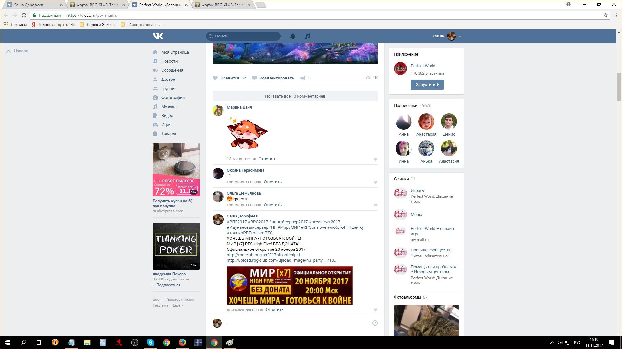Open Группы in sidebar

(168, 88)
